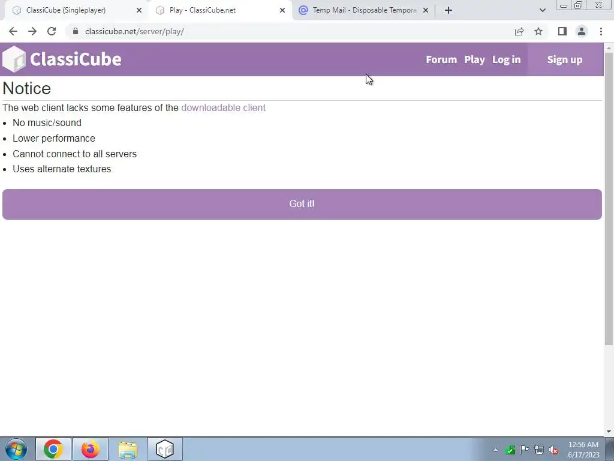Click Log in in the header

coord(506,59)
